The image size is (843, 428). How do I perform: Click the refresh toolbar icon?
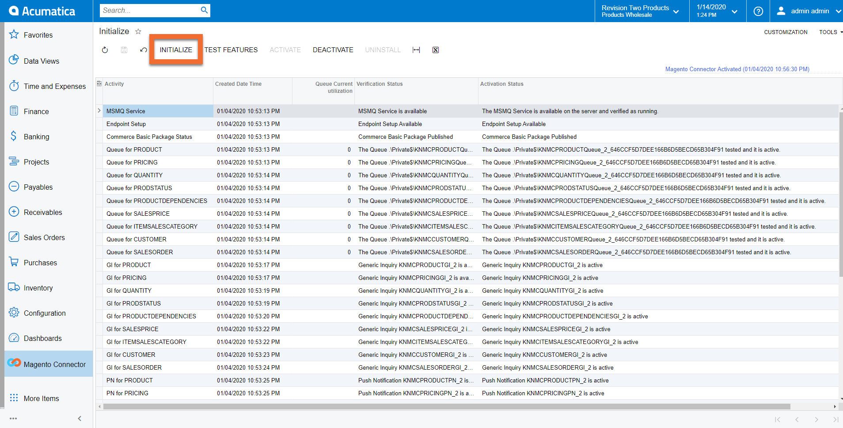pyautogui.click(x=105, y=50)
